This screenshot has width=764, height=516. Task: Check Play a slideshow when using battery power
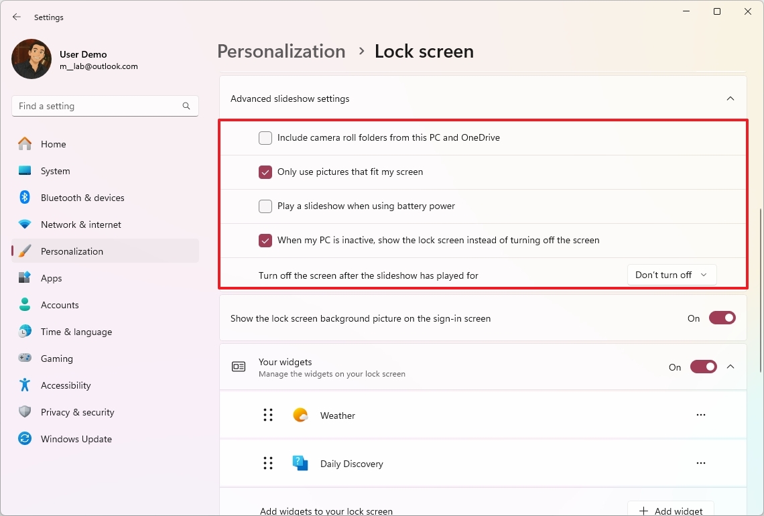[x=265, y=206]
